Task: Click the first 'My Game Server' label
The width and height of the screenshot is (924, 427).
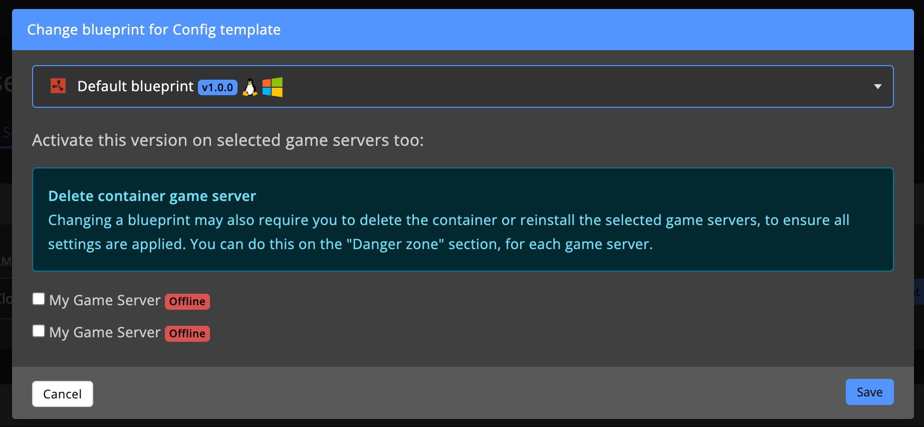Action: pos(105,300)
